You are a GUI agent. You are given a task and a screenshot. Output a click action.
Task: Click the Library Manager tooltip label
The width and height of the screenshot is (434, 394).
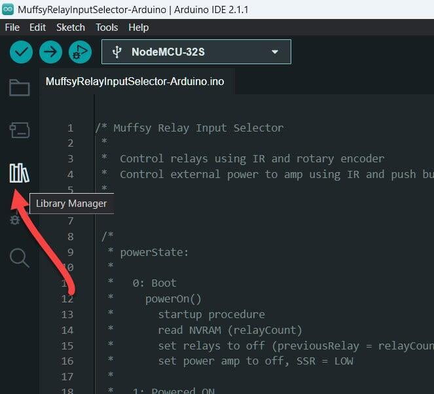71,204
